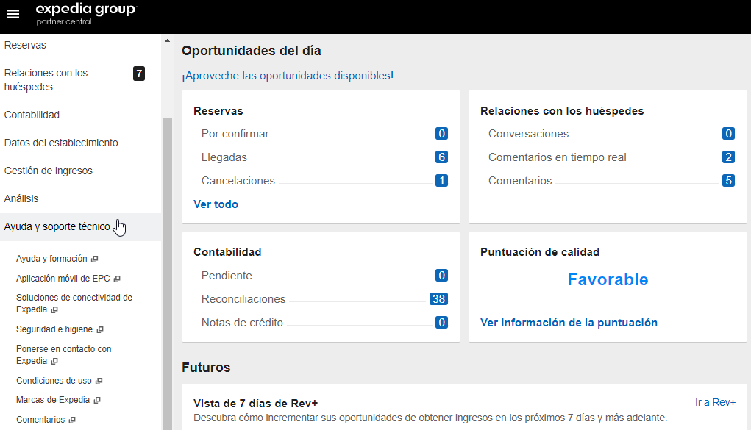Image resolution: width=751 pixels, height=430 pixels.
Task: Click the 7 badge on Relaciones con los huéspedes
Action: click(x=138, y=74)
